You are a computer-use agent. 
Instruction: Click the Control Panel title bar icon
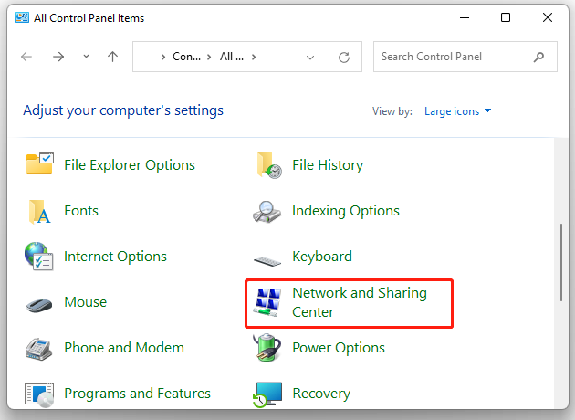[22, 17]
